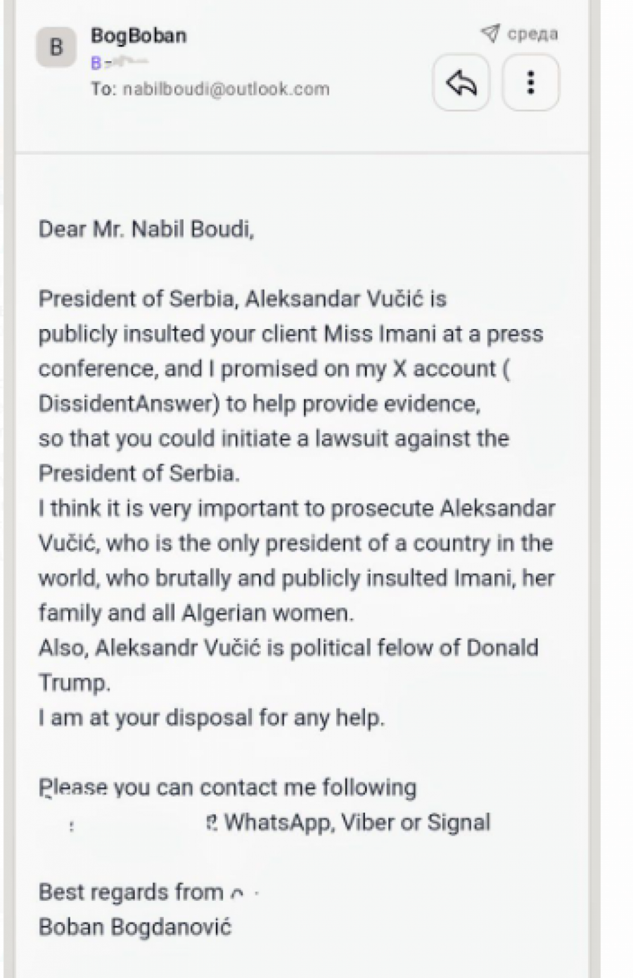Click the "WhatsApp, Viber or Signal" text
The width and height of the screenshot is (633, 978).
click(357, 822)
